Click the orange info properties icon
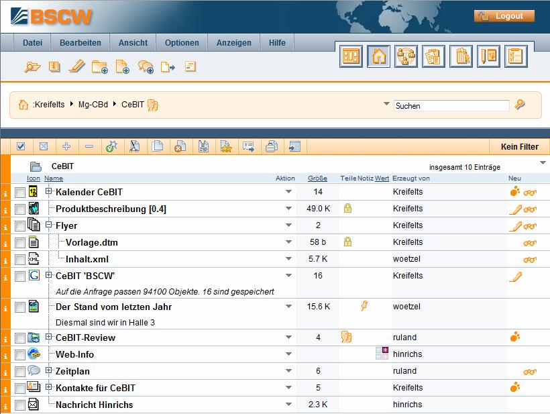This screenshot has width=550, height=414. 54,66
